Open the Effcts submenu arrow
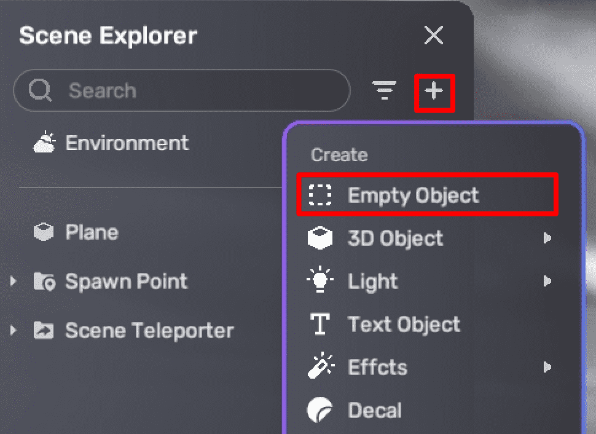 547,368
